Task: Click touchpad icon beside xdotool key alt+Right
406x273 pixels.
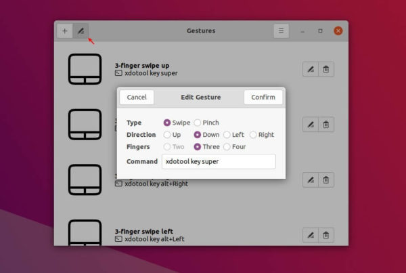Action: tap(85, 180)
